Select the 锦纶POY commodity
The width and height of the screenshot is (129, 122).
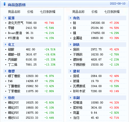(14, 103)
